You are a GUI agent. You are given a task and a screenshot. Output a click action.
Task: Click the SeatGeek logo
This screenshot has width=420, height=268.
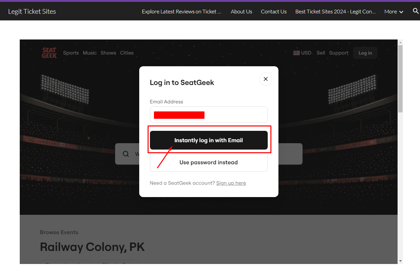click(49, 53)
